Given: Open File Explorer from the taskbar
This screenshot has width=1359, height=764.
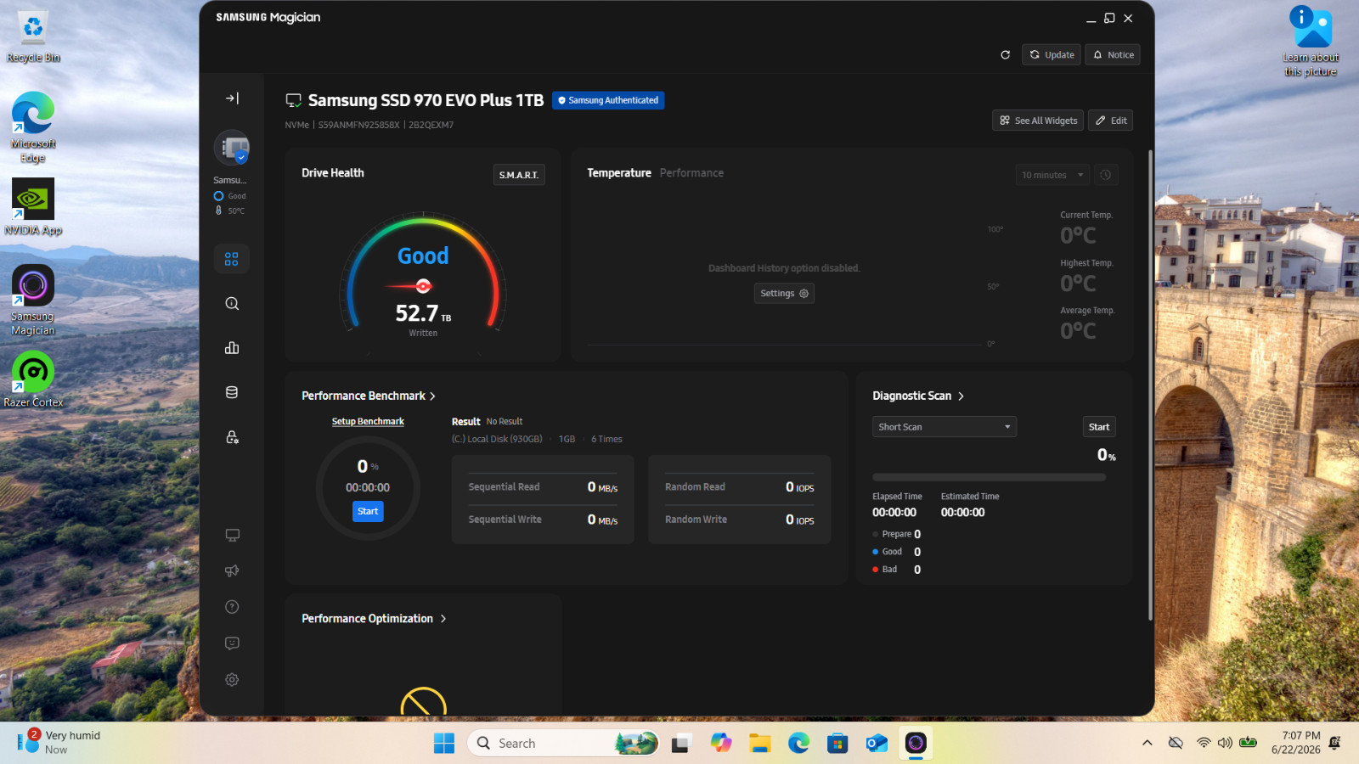Looking at the screenshot, I should pyautogui.click(x=759, y=744).
